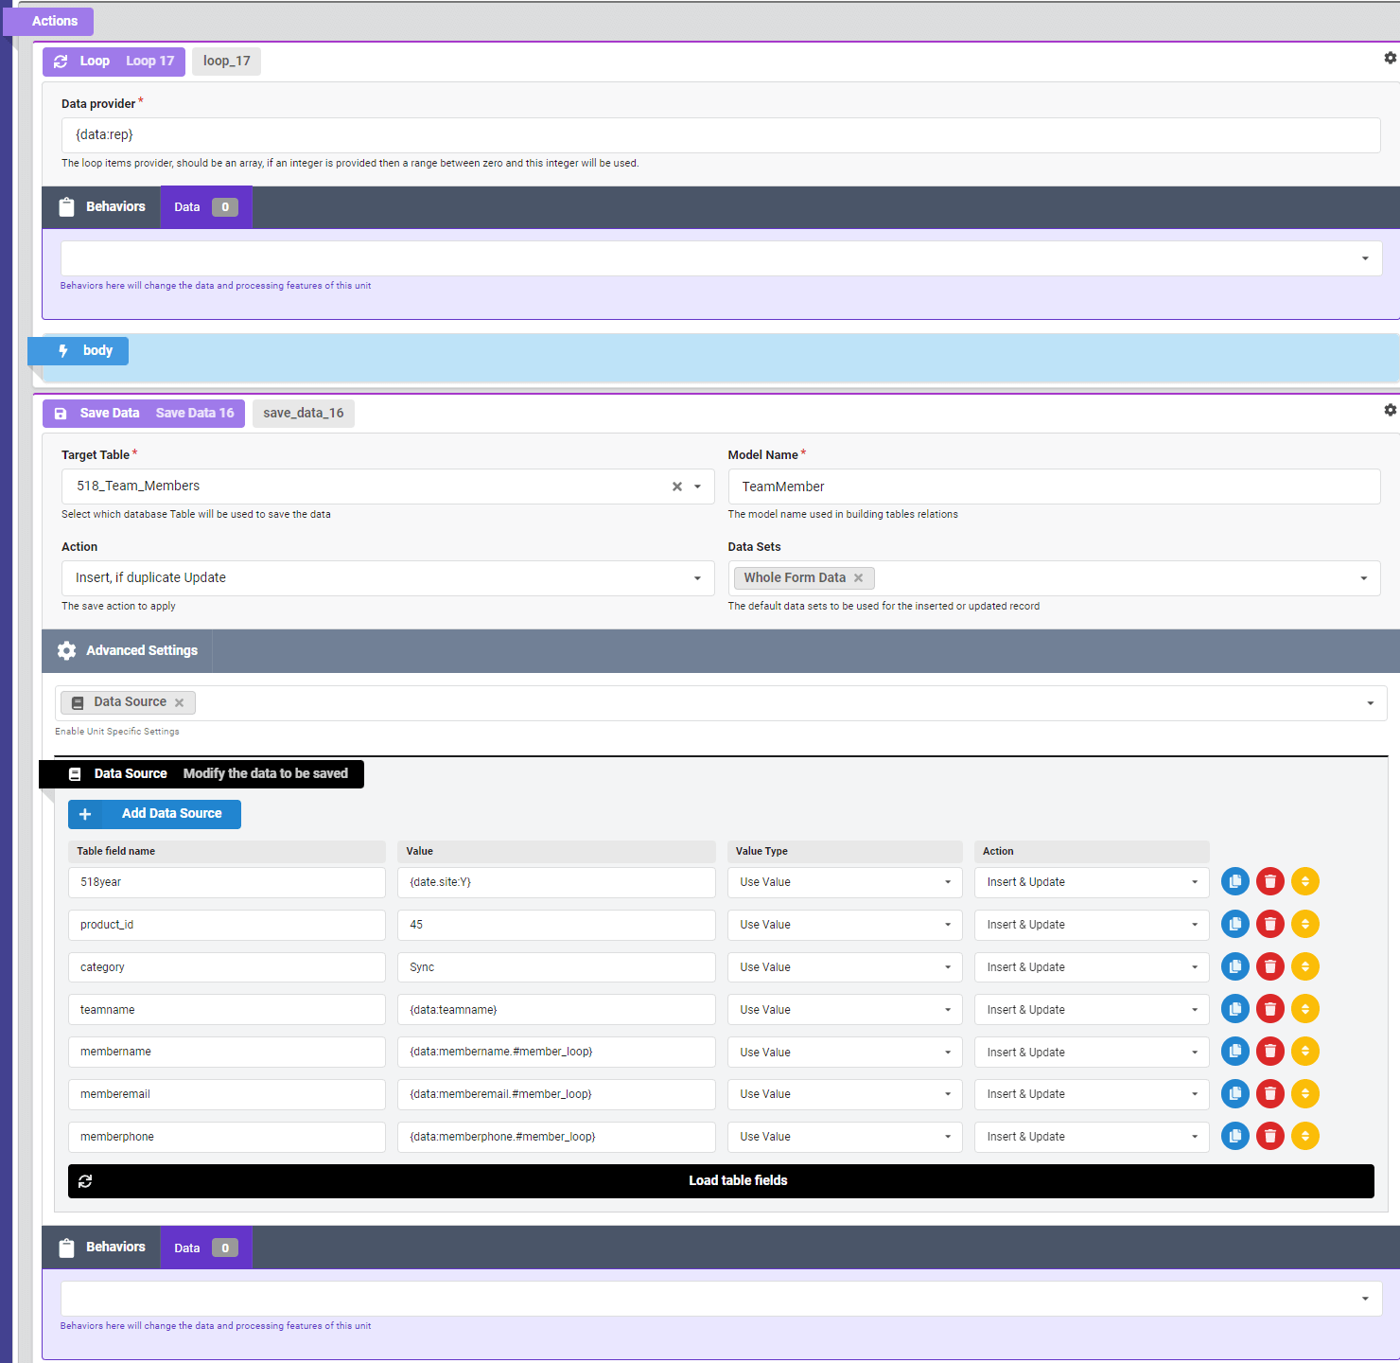Copy the memberphone data source row
The image size is (1400, 1363).
click(x=1235, y=1136)
